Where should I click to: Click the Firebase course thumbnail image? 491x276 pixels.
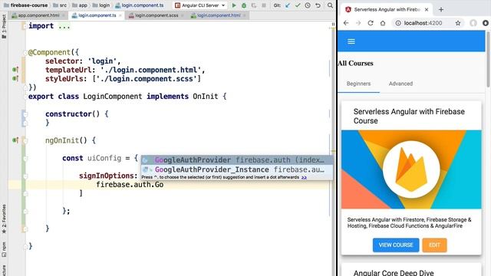411,169
